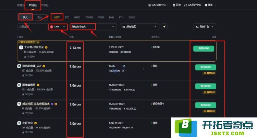Open merchant profile 友好资金

point(27,123)
